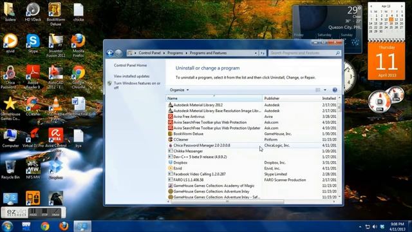This screenshot has height=232, width=412.
Task: Open the folders desktop icon
Action: click(10, 12)
